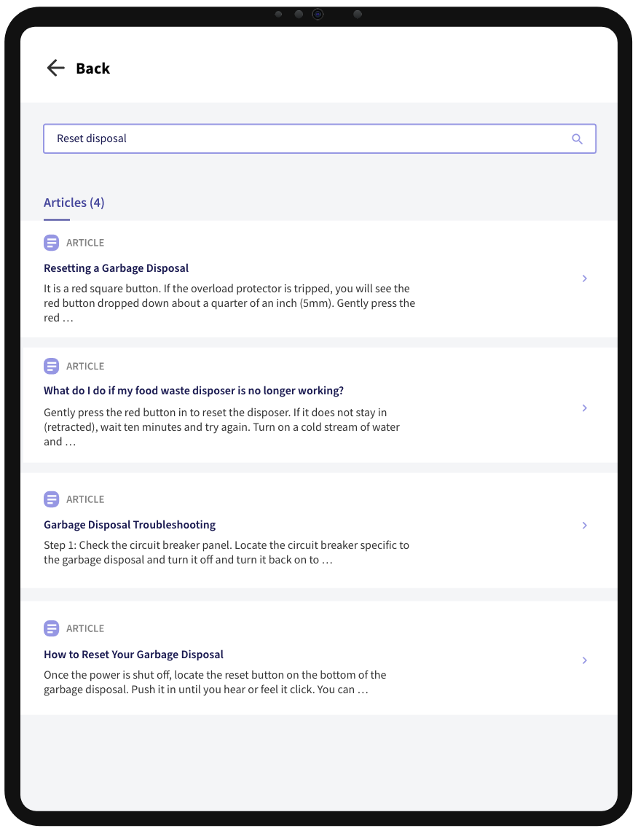Expand Garbage Disposal Troubleshooting using the right chevron

click(x=584, y=525)
